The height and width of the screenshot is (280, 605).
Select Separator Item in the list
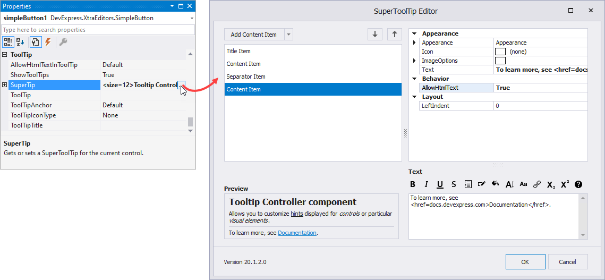click(x=313, y=77)
